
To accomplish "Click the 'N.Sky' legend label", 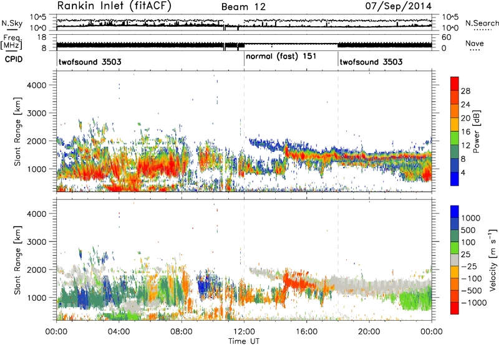I will pos(12,23).
